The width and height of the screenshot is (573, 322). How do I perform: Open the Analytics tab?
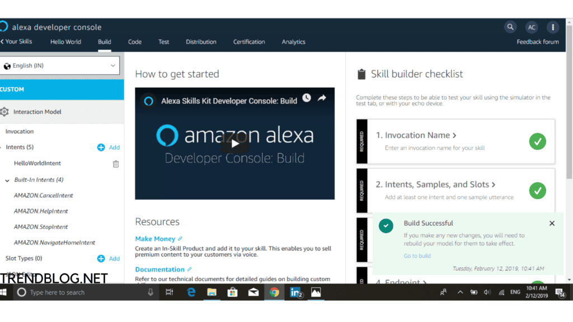tap(293, 42)
